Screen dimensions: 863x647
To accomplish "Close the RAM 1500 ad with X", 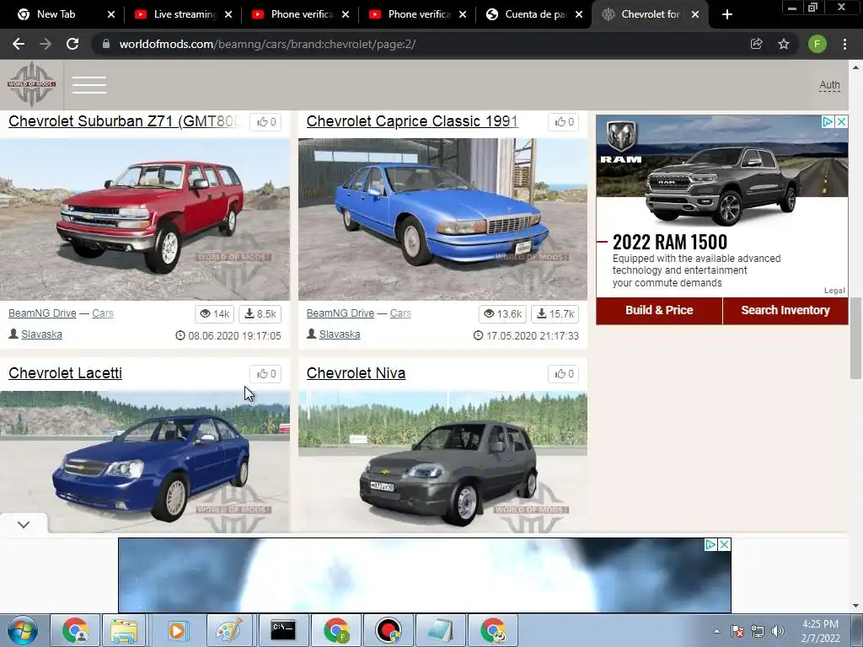I will (x=842, y=121).
